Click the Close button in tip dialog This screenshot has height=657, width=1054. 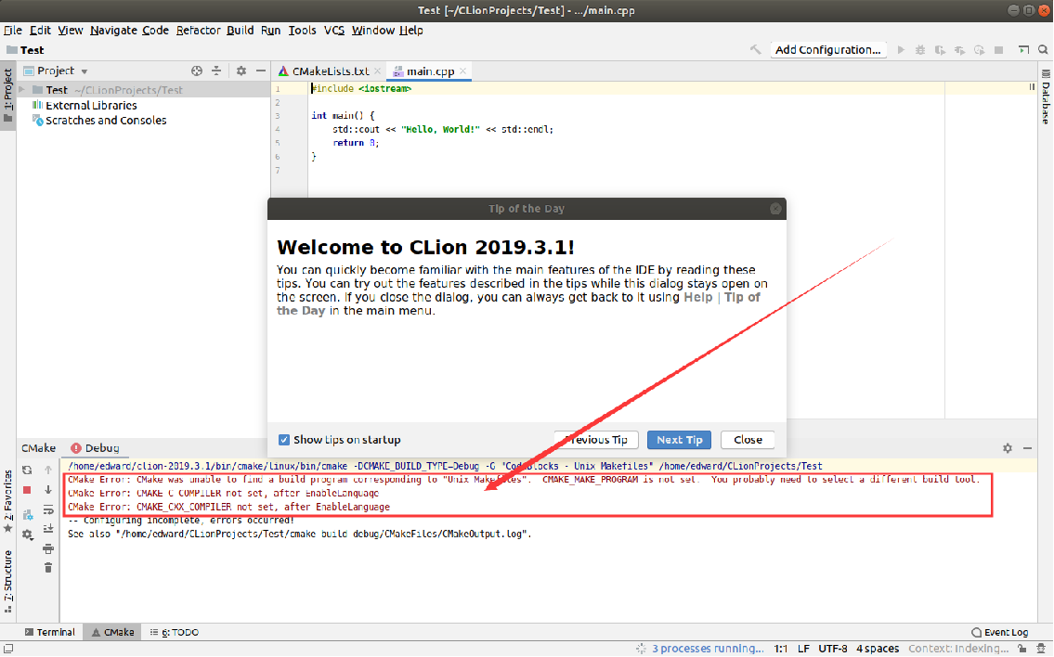[748, 440]
